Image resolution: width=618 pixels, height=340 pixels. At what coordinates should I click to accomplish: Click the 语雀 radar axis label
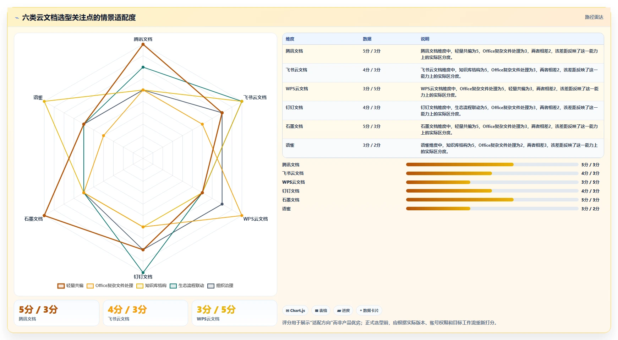[x=38, y=97]
